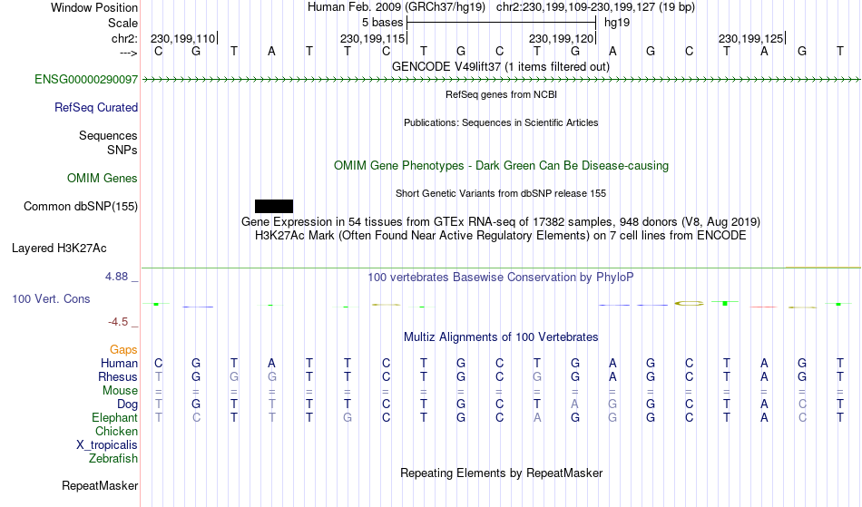Select the X_tropicalis alignment row label
This screenshot has width=862, height=507.
[107, 445]
